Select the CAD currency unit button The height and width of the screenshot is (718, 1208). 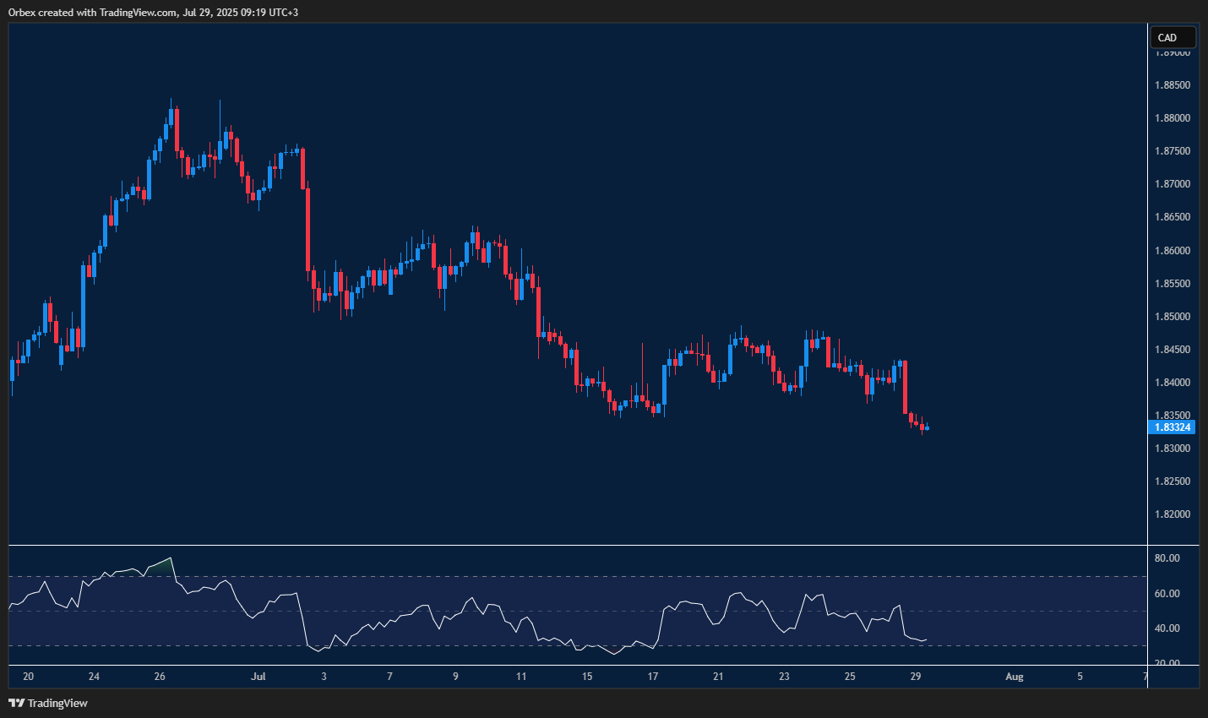(1171, 37)
